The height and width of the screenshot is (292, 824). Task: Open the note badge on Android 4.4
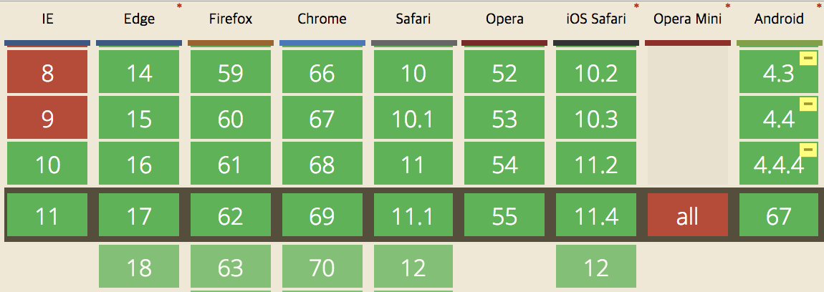808,104
